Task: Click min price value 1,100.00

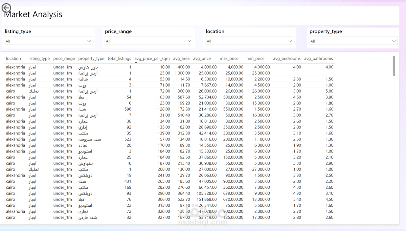Action: click(x=262, y=139)
